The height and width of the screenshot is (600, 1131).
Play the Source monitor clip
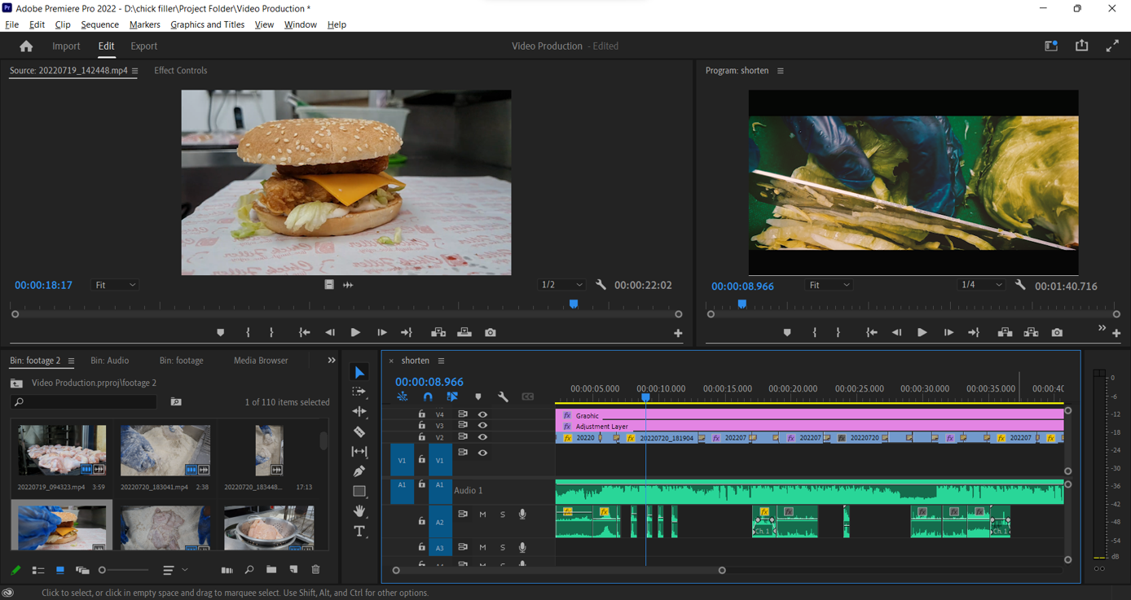355,332
